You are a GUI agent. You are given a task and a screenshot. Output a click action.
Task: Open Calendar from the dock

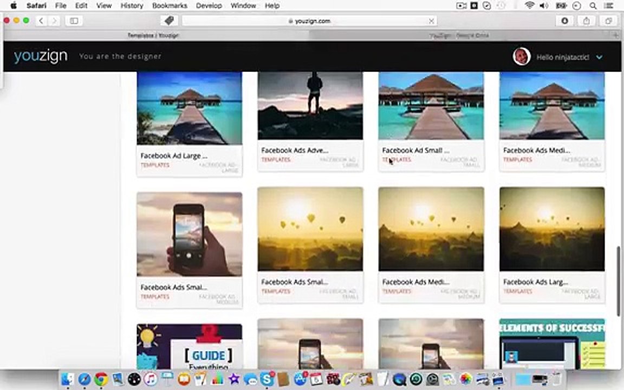316,379
